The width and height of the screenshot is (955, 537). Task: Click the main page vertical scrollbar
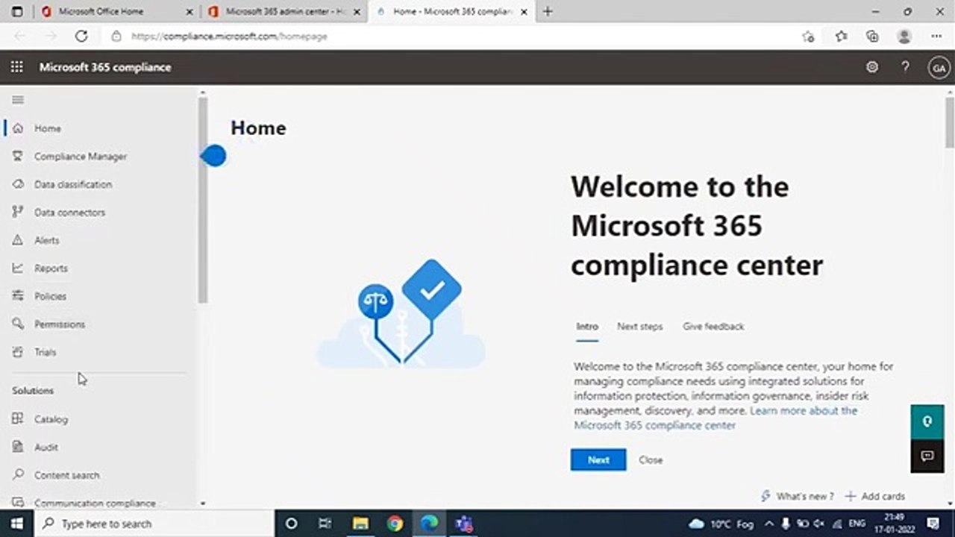pyautogui.click(x=950, y=123)
